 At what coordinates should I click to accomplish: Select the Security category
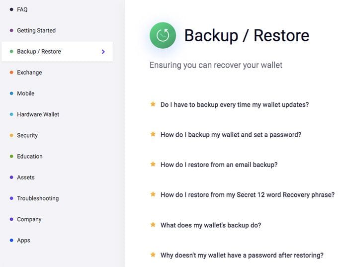[x=27, y=135]
